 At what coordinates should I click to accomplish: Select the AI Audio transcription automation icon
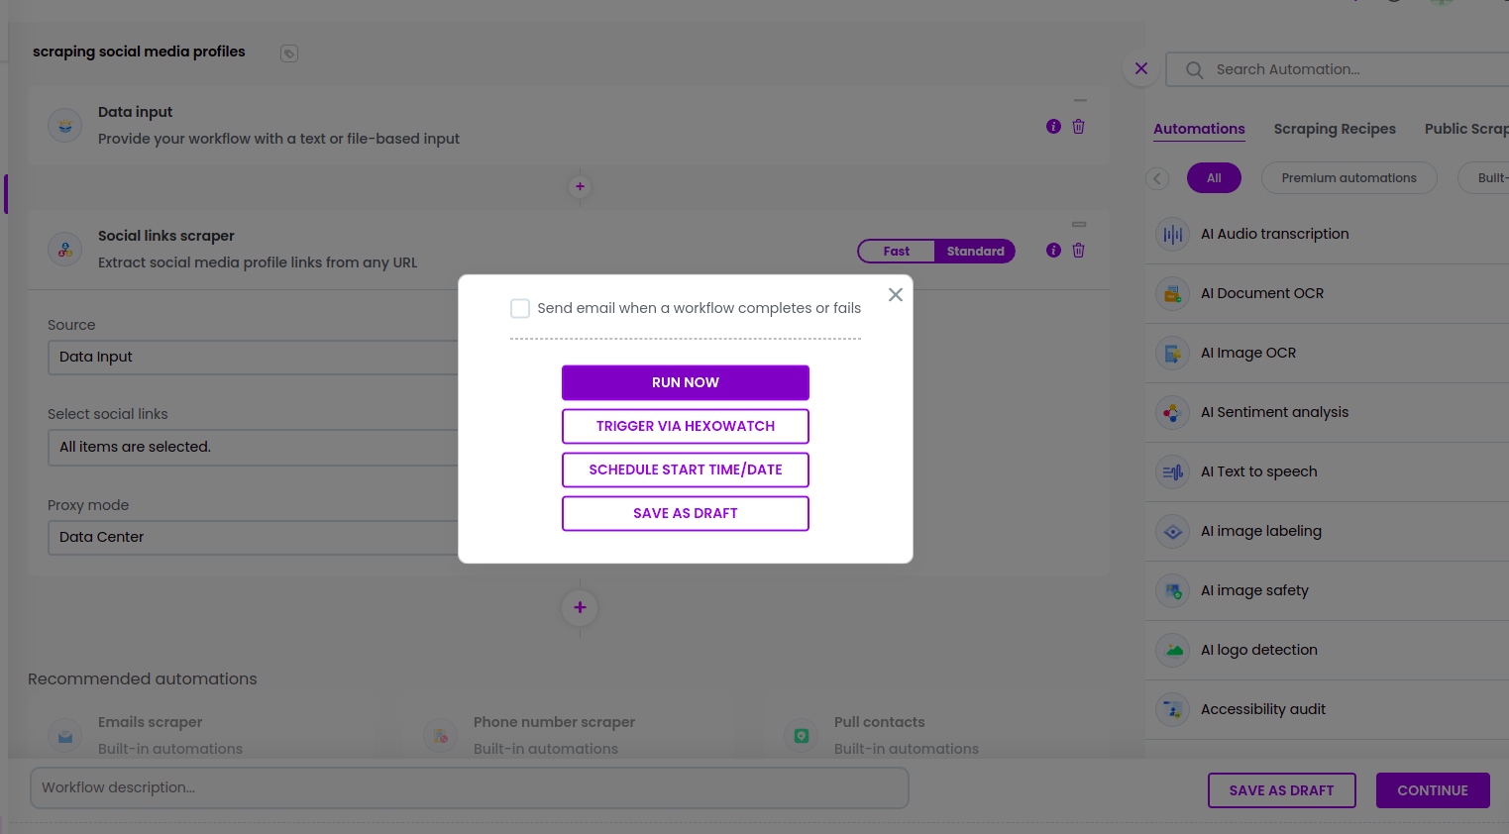coord(1172,234)
